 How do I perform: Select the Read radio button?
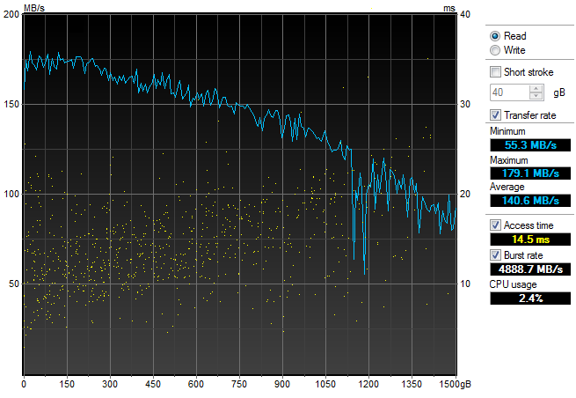click(495, 36)
